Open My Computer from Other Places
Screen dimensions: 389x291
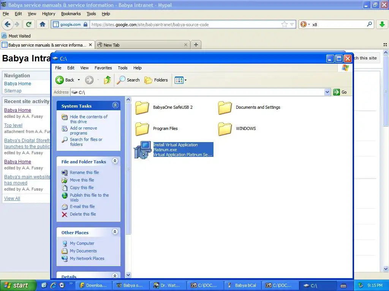tap(82, 244)
